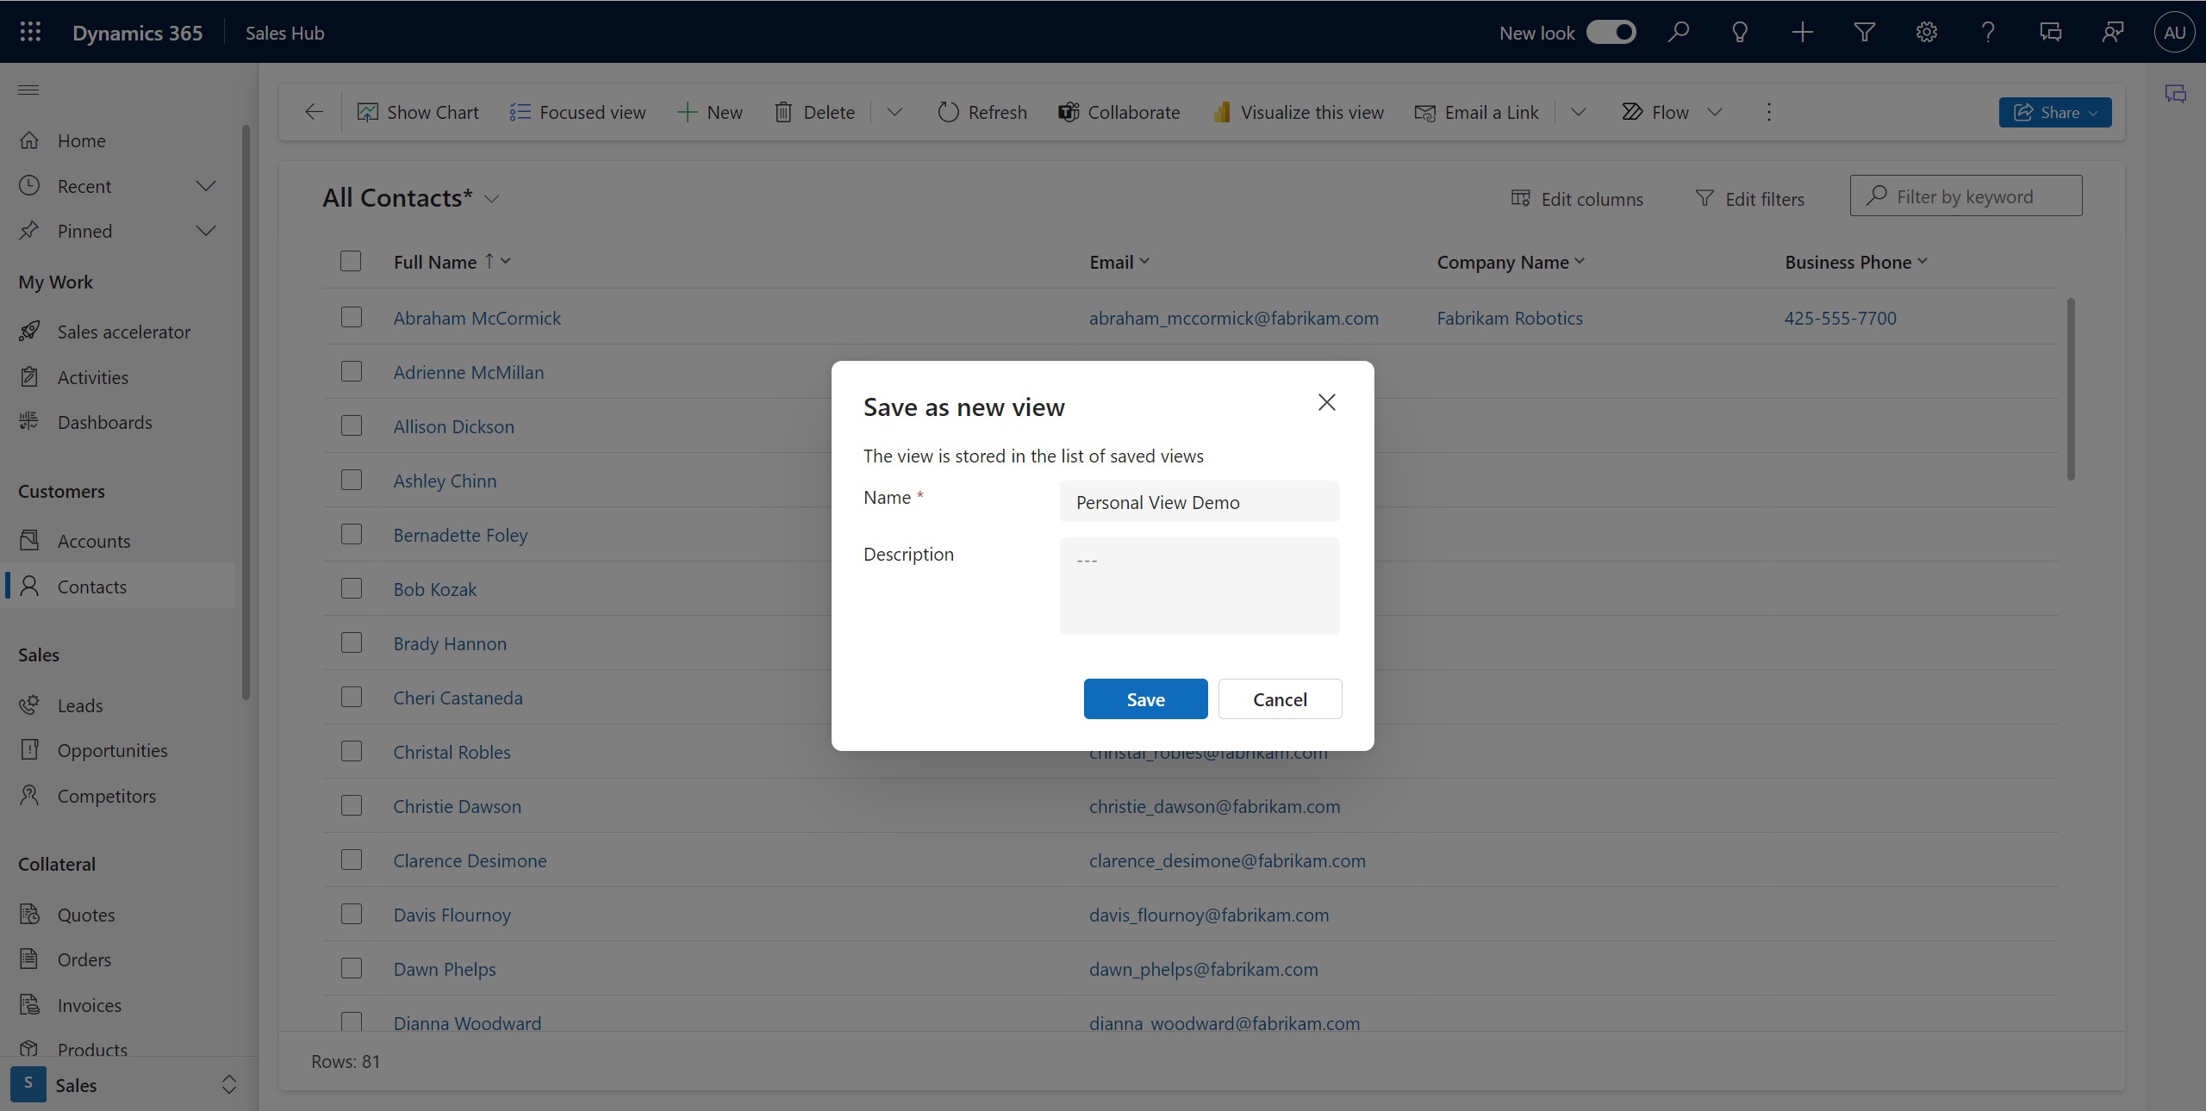2206x1111 pixels.
Task: Click the Description text area
Action: click(x=1199, y=586)
